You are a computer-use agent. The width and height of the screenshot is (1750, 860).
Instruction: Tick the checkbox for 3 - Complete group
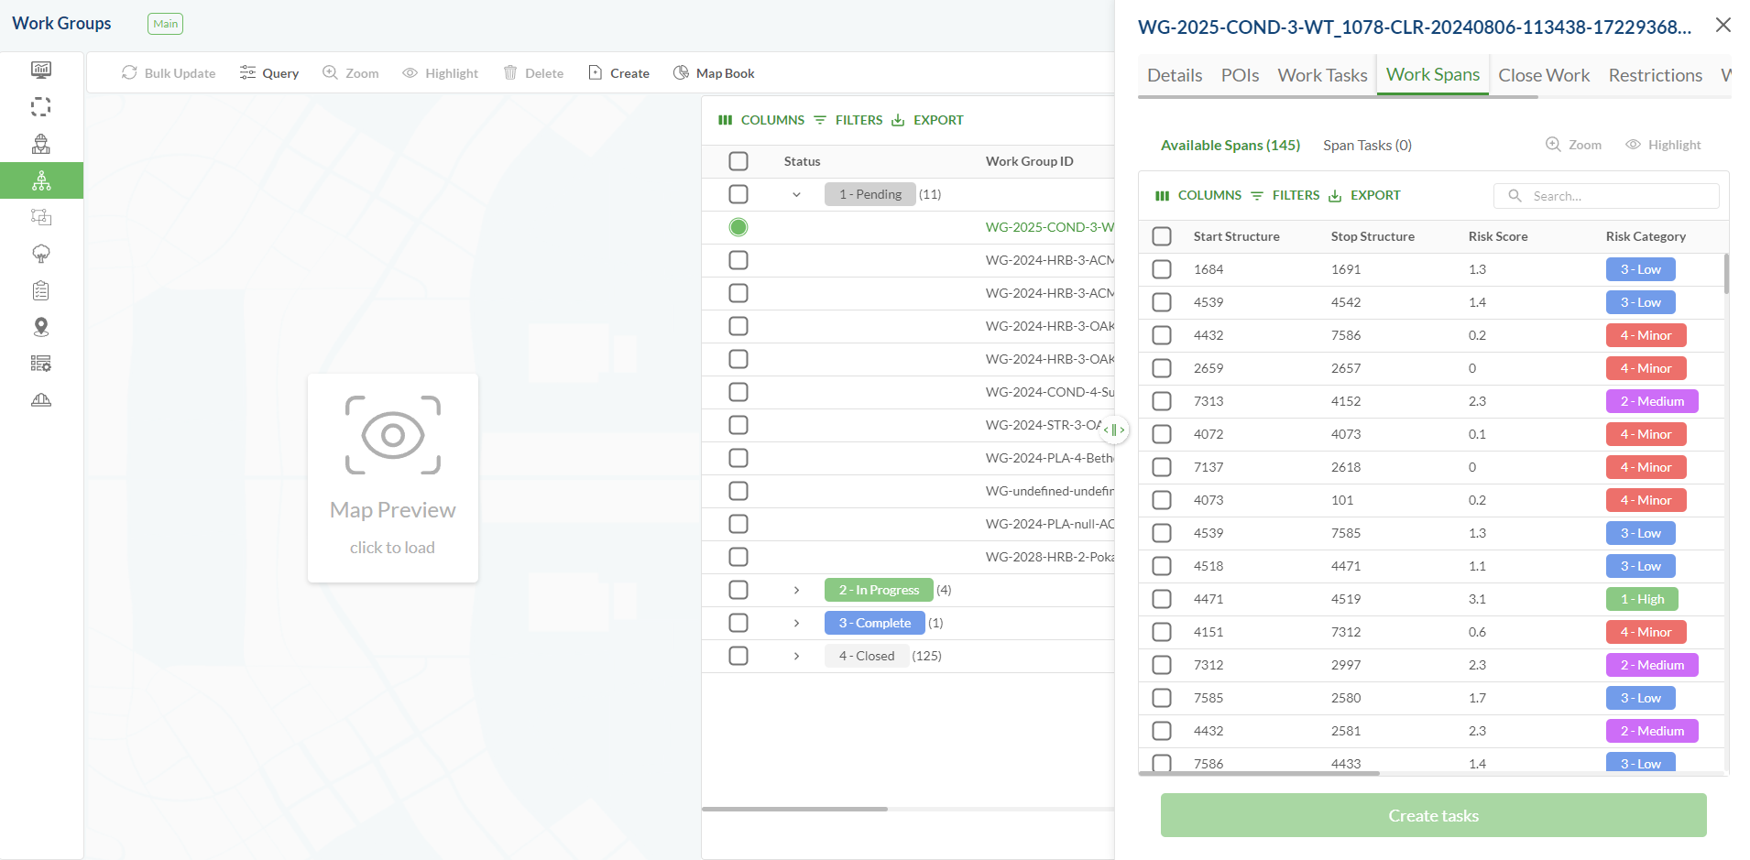point(738,623)
